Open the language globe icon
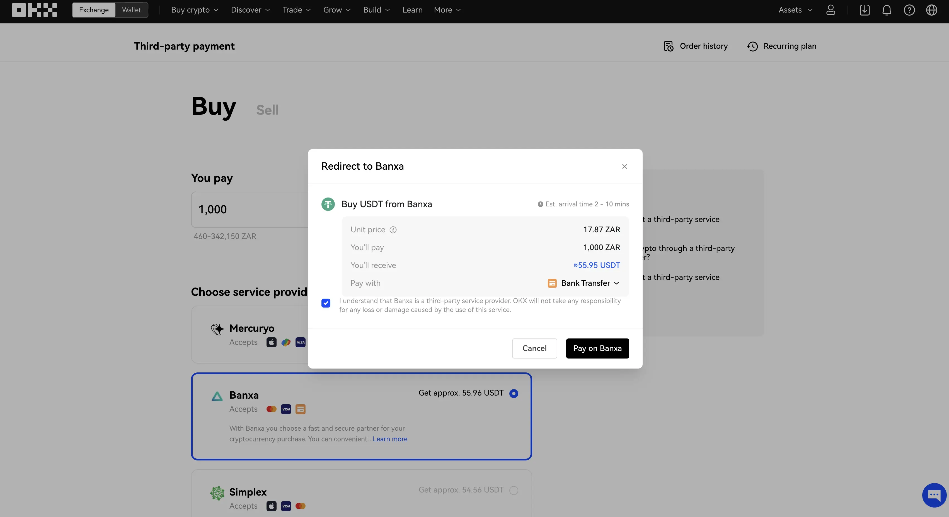The width and height of the screenshot is (949, 517). (x=932, y=10)
